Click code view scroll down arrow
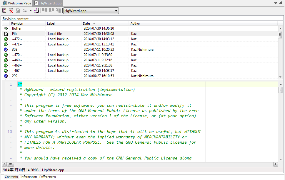285x180 pixels. click(281, 159)
